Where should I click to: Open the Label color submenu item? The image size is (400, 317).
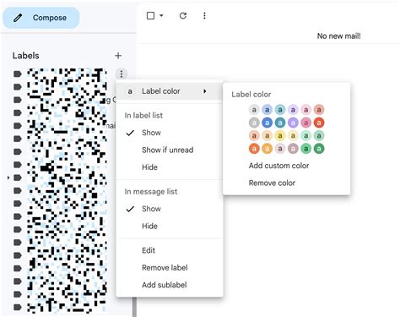[170, 91]
